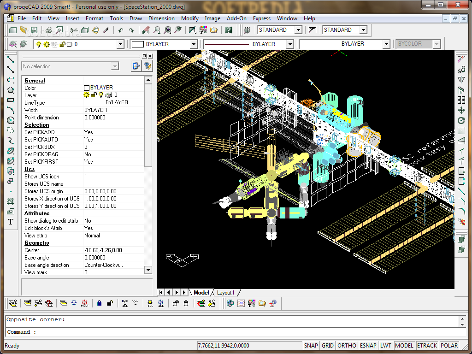Viewport: 472px width, 354px height.
Task: Select the Circle tool
Action: point(11,120)
